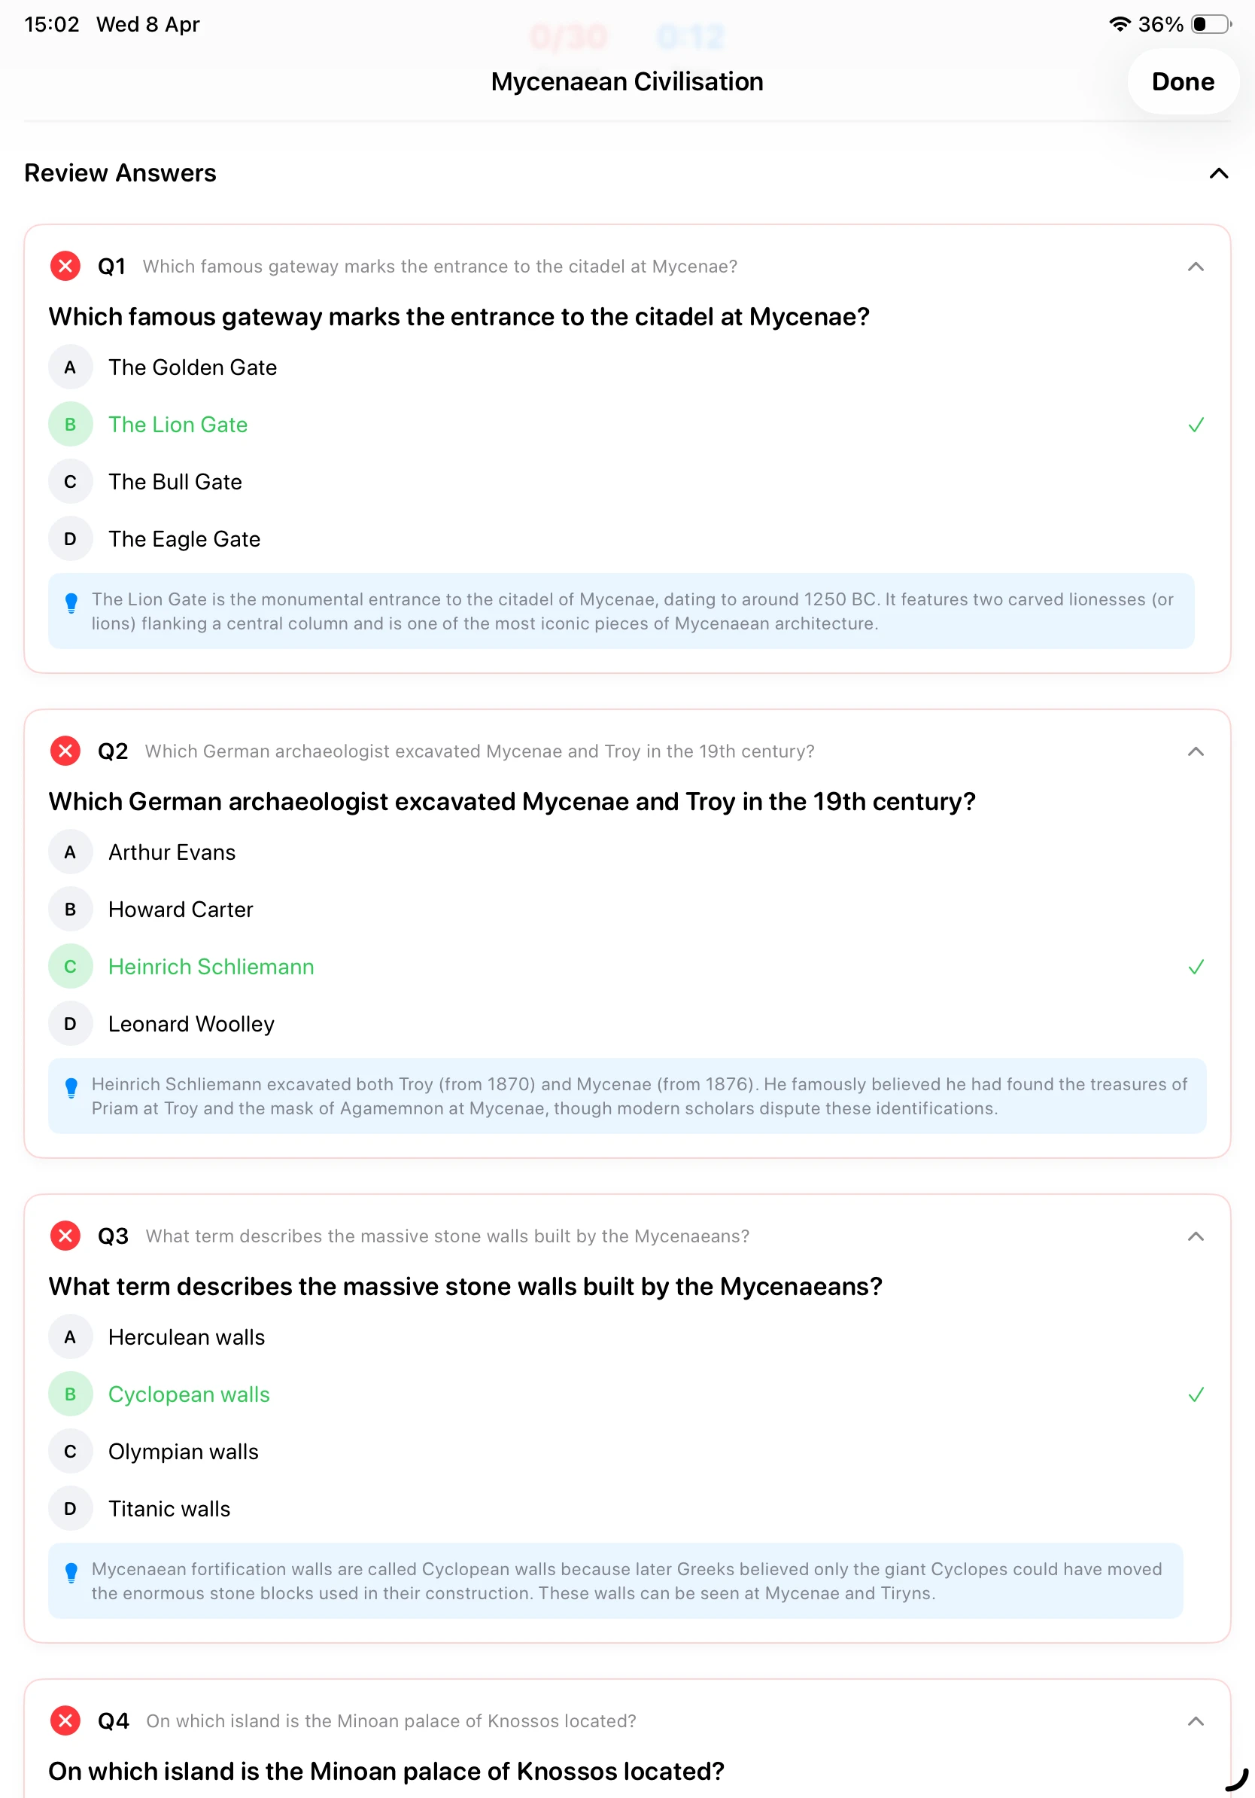Select answer option D, Titanic walls
This screenshot has width=1255, height=1798.
[169, 1508]
